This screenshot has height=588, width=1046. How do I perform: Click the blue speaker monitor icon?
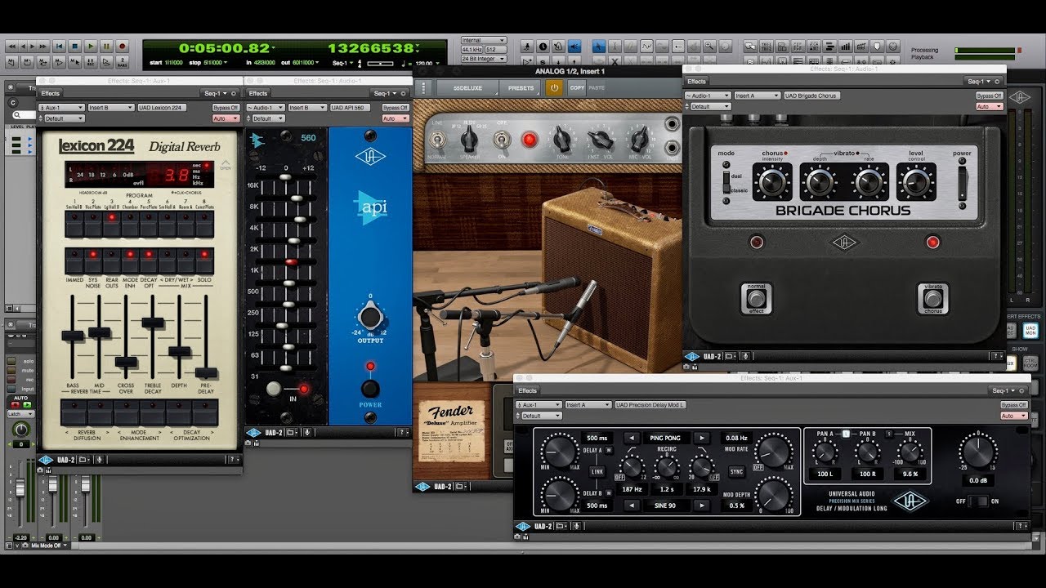(574, 47)
